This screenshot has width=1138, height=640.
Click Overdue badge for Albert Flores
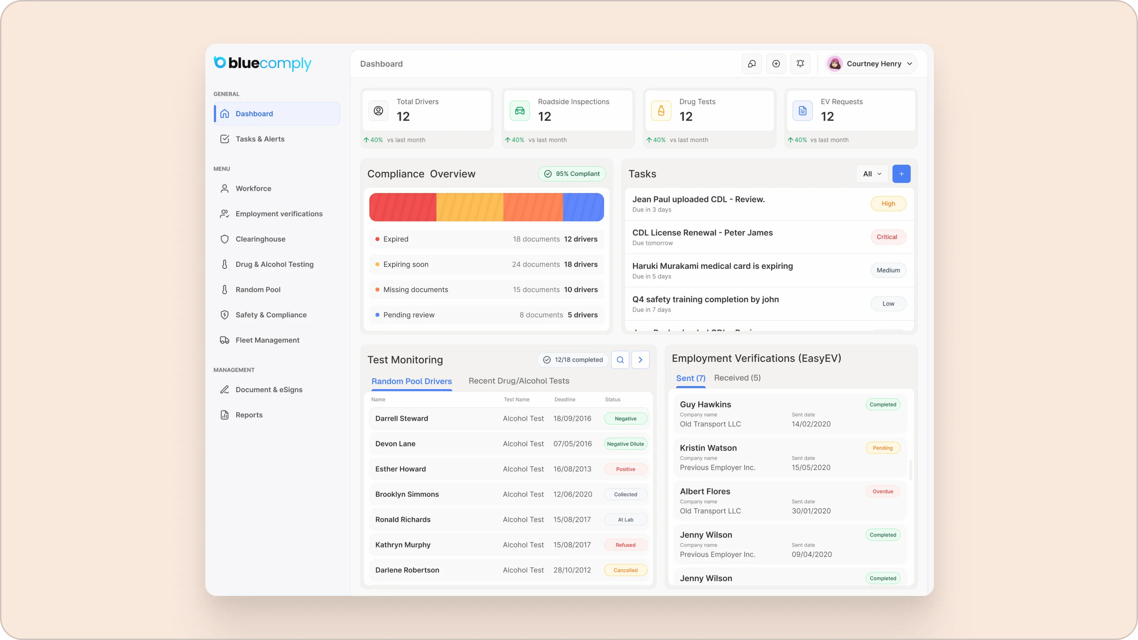(x=883, y=491)
